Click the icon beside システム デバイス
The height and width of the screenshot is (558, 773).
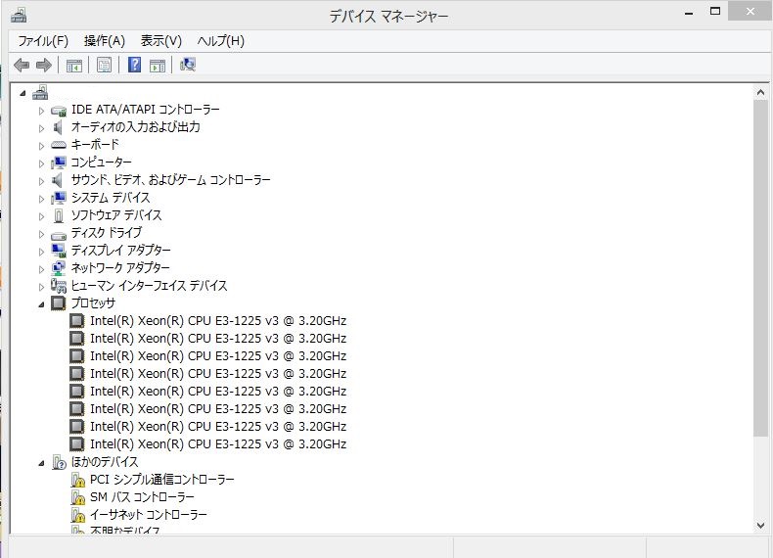point(59,198)
